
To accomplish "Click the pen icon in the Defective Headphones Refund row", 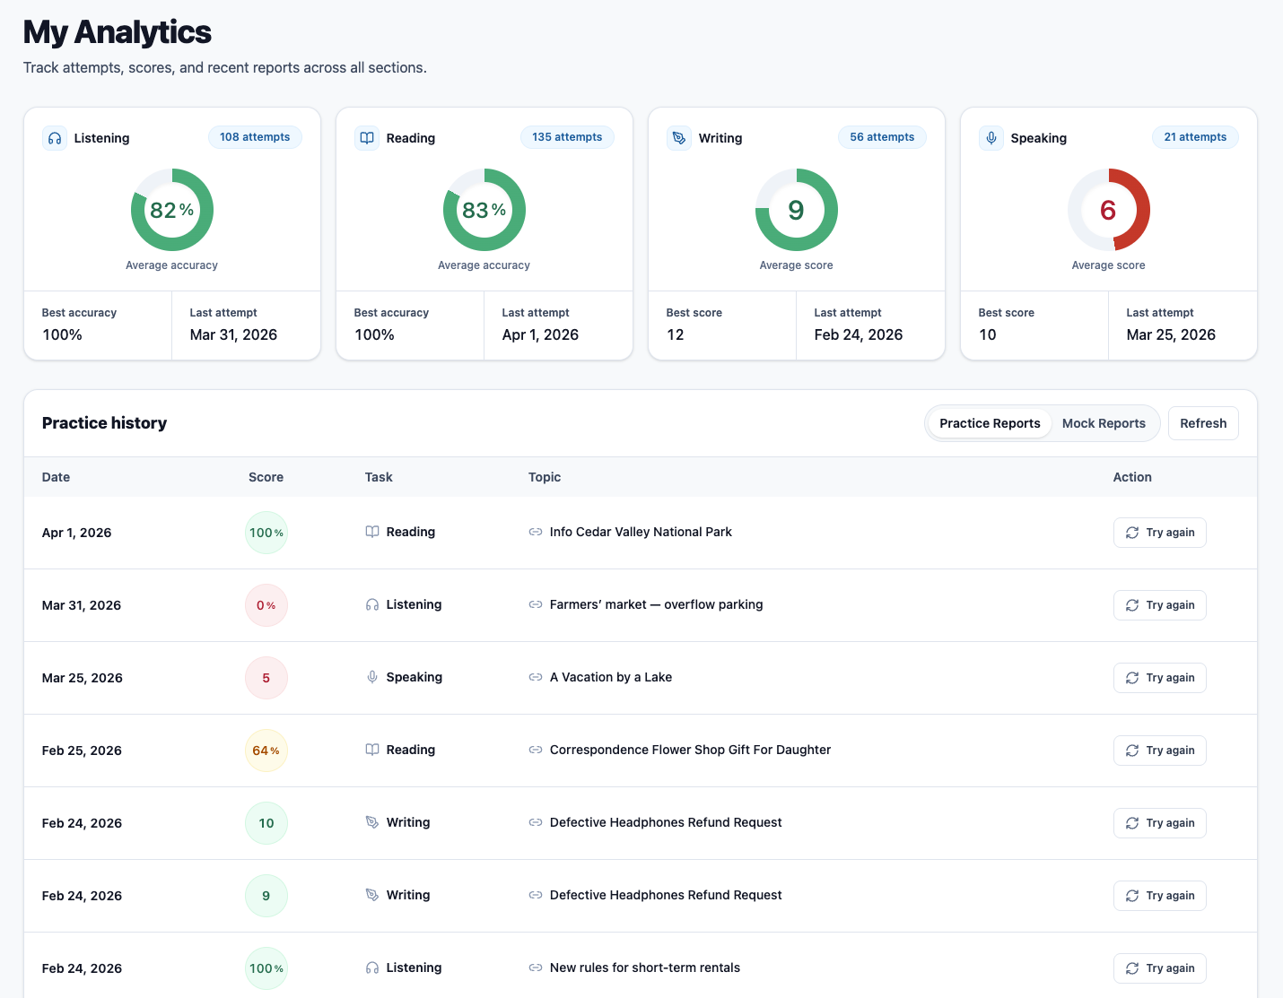I will 372,821.
